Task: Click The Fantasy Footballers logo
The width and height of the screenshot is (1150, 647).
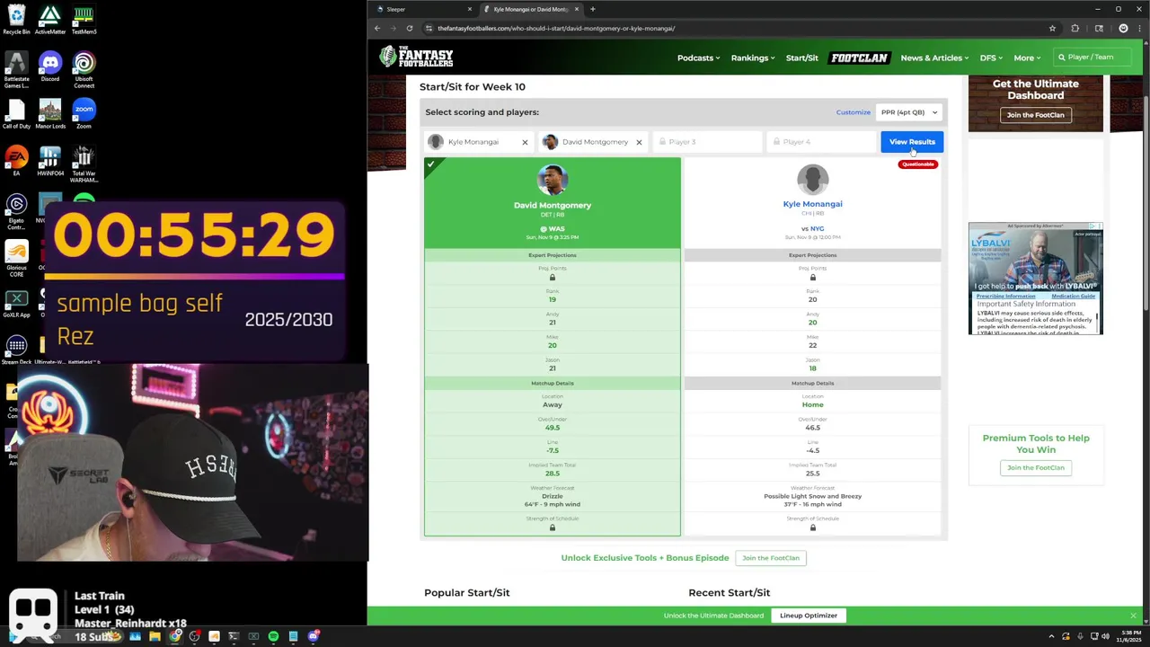Action: coord(416,57)
